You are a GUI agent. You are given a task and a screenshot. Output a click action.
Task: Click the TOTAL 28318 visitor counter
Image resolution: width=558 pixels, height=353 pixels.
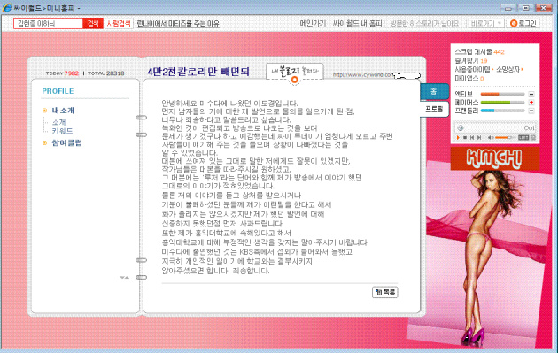tap(105, 73)
